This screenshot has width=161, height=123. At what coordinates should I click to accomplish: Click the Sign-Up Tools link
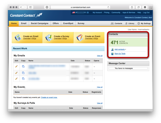click(x=120, y=53)
